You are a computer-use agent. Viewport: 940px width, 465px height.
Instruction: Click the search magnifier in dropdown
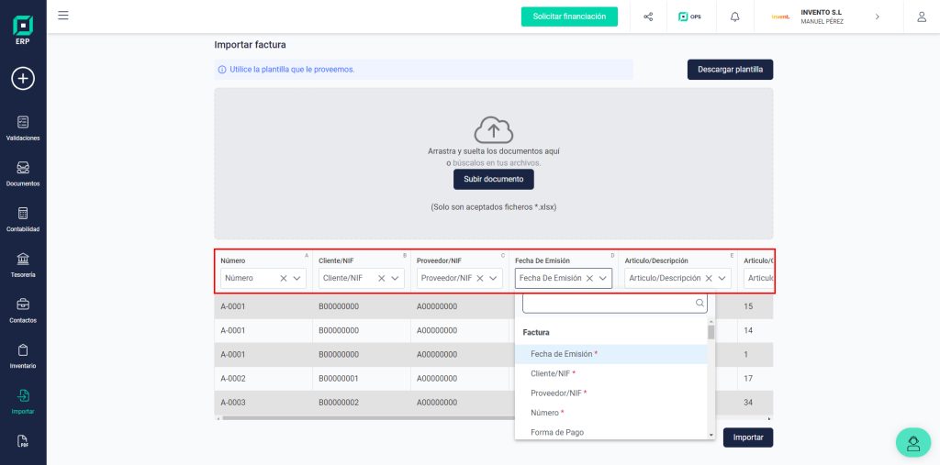click(699, 304)
